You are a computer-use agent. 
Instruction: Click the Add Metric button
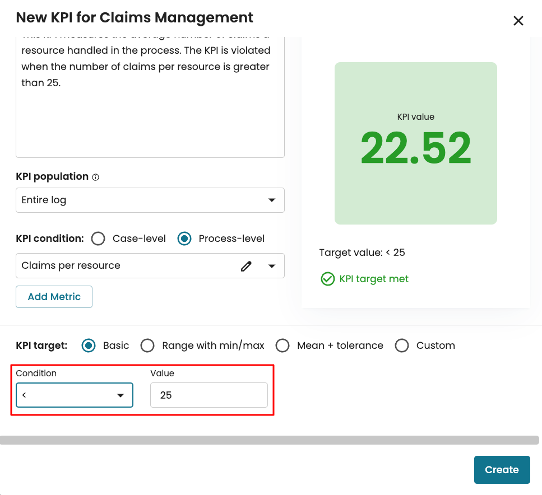tap(54, 297)
